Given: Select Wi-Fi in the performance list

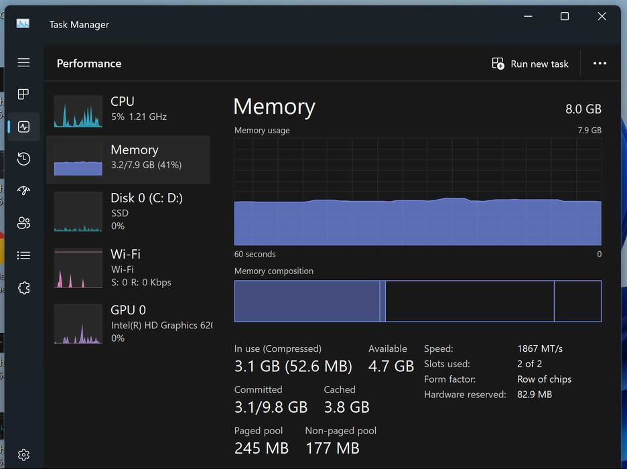Looking at the screenshot, I should pyautogui.click(x=129, y=268).
